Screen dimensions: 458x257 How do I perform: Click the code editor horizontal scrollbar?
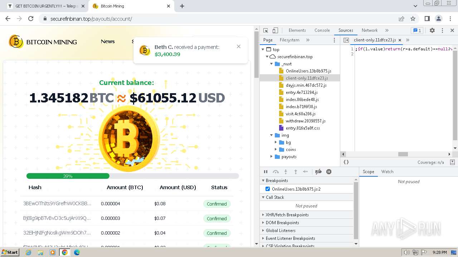403,154
